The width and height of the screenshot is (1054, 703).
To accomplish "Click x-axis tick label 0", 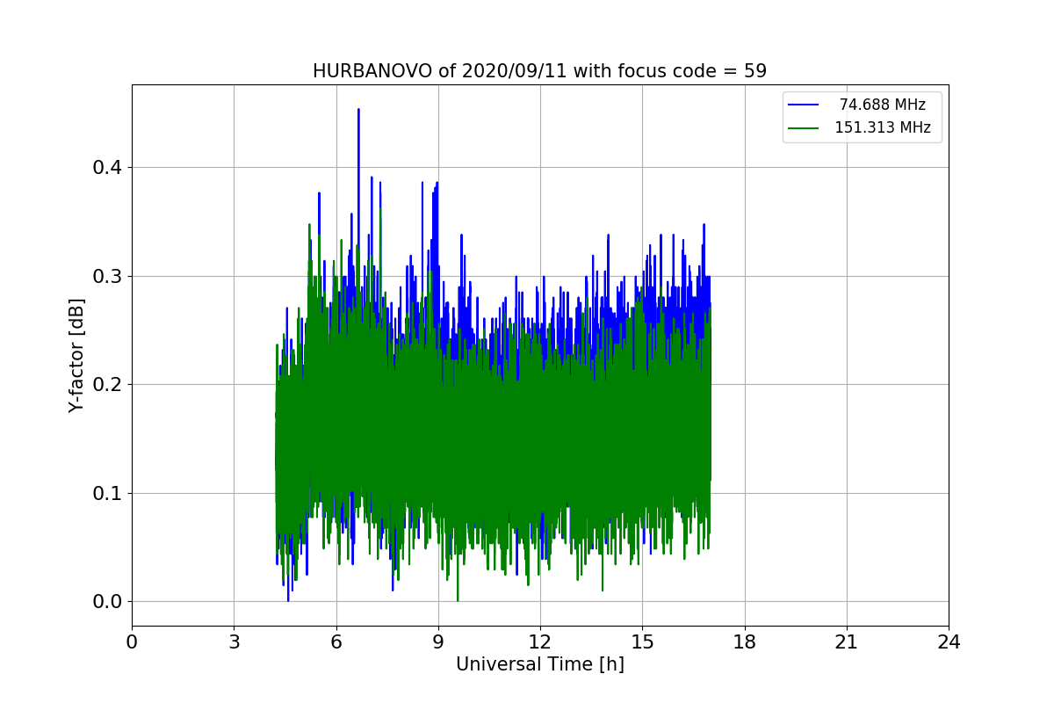I will (132, 642).
